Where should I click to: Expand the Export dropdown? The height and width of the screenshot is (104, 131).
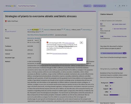coord(87,6)
